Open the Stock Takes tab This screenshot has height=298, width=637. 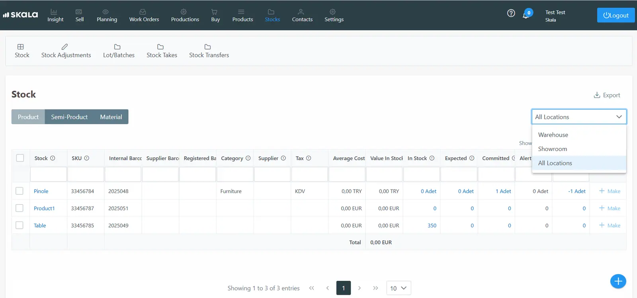(x=162, y=51)
